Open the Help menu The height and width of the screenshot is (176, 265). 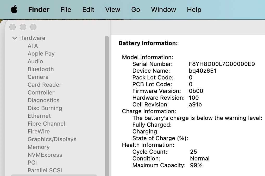tap(194, 10)
